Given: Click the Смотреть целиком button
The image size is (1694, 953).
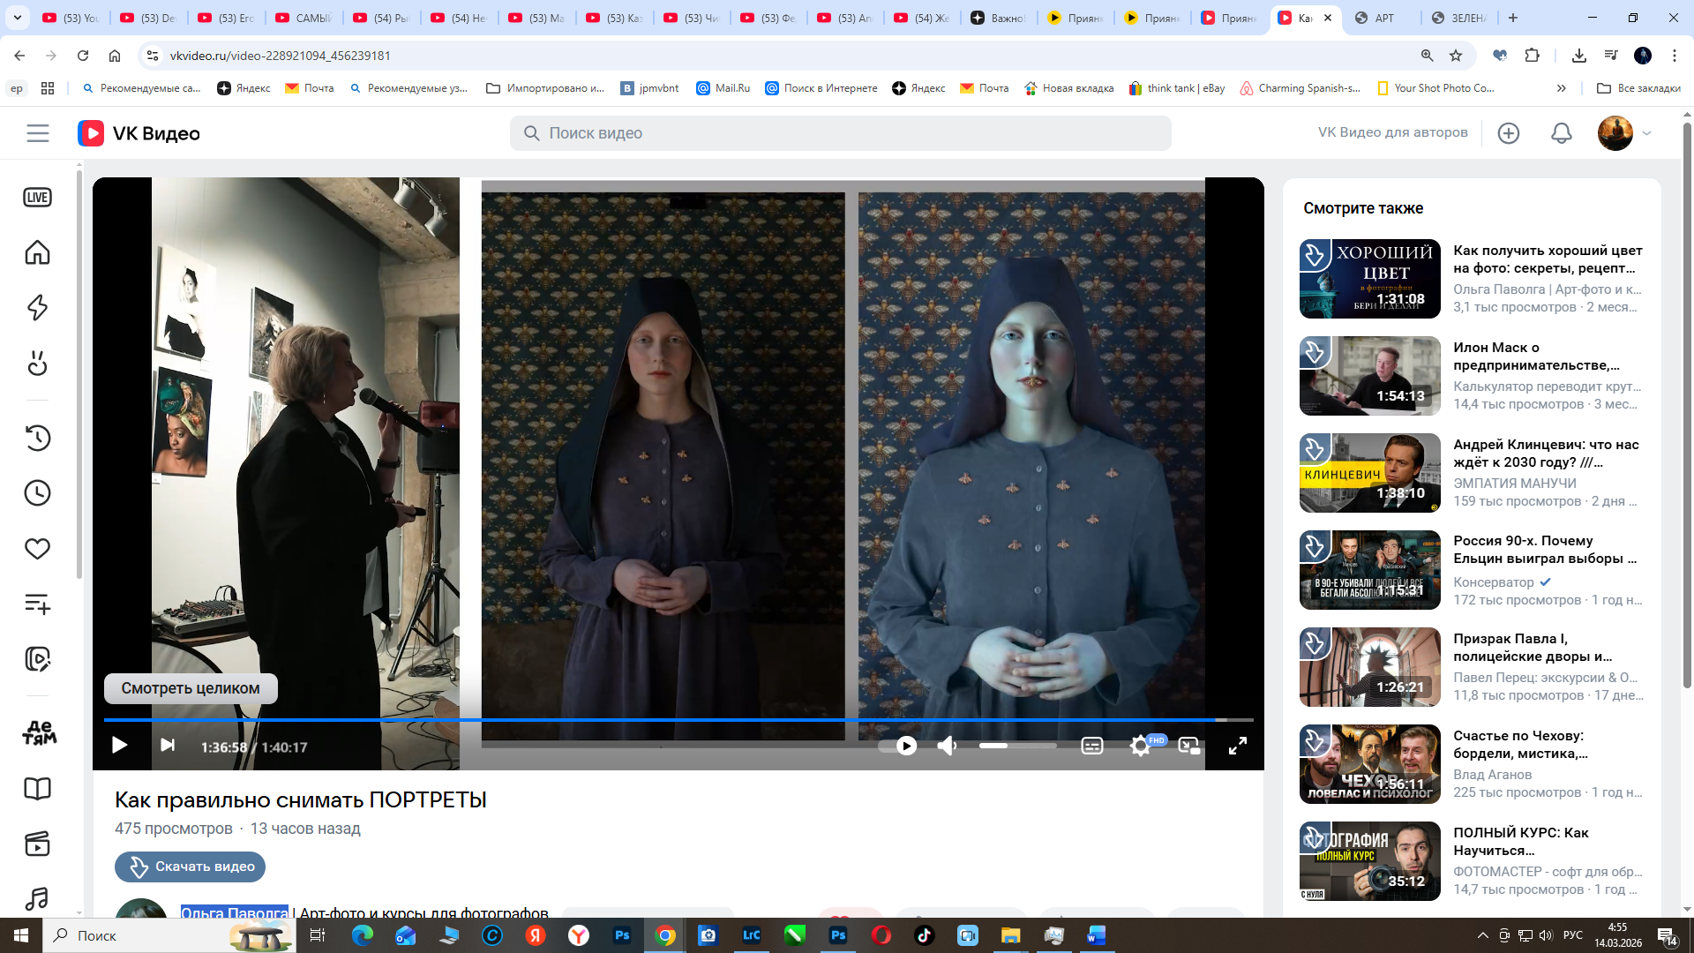Looking at the screenshot, I should [191, 688].
